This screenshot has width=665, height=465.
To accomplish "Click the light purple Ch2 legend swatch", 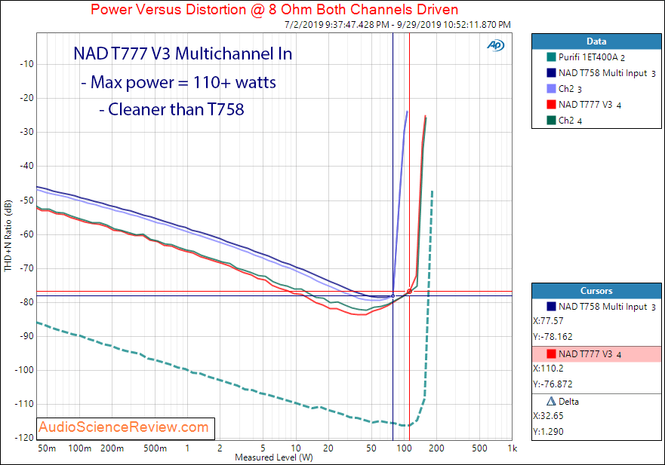I will pos(551,88).
